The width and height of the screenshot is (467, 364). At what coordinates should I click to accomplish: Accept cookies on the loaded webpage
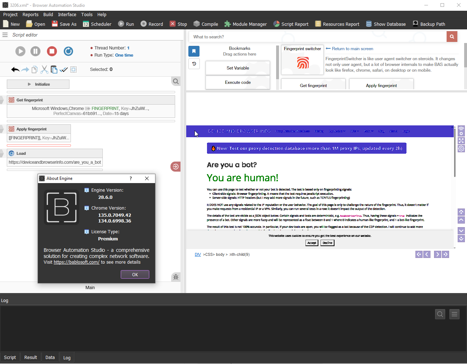click(312, 243)
